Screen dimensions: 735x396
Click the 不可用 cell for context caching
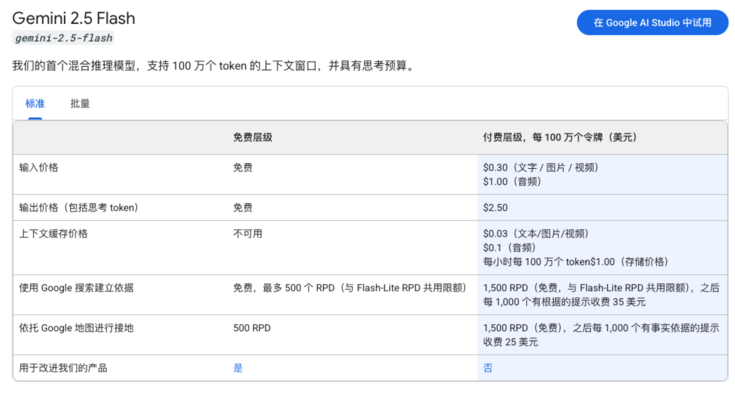(247, 234)
